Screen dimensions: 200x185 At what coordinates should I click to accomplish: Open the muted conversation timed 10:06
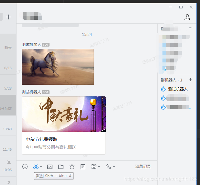tap(8, 166)
